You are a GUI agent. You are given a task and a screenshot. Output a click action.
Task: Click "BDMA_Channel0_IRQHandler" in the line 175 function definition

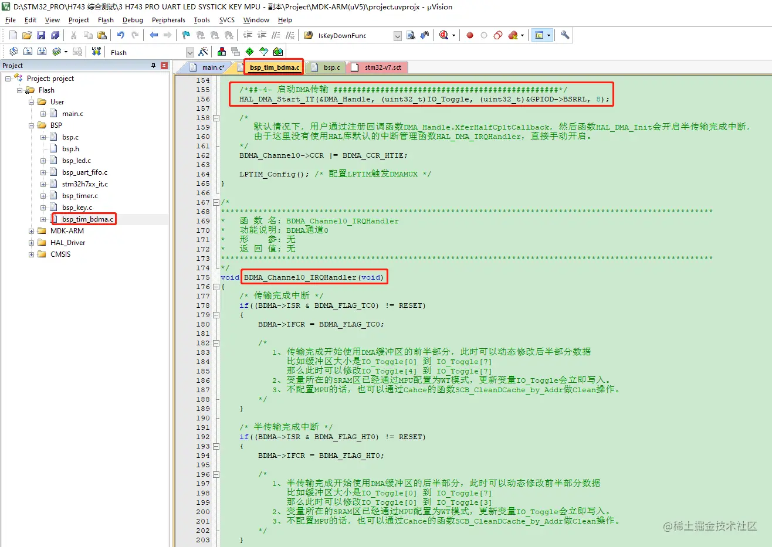tap(300, 277)
